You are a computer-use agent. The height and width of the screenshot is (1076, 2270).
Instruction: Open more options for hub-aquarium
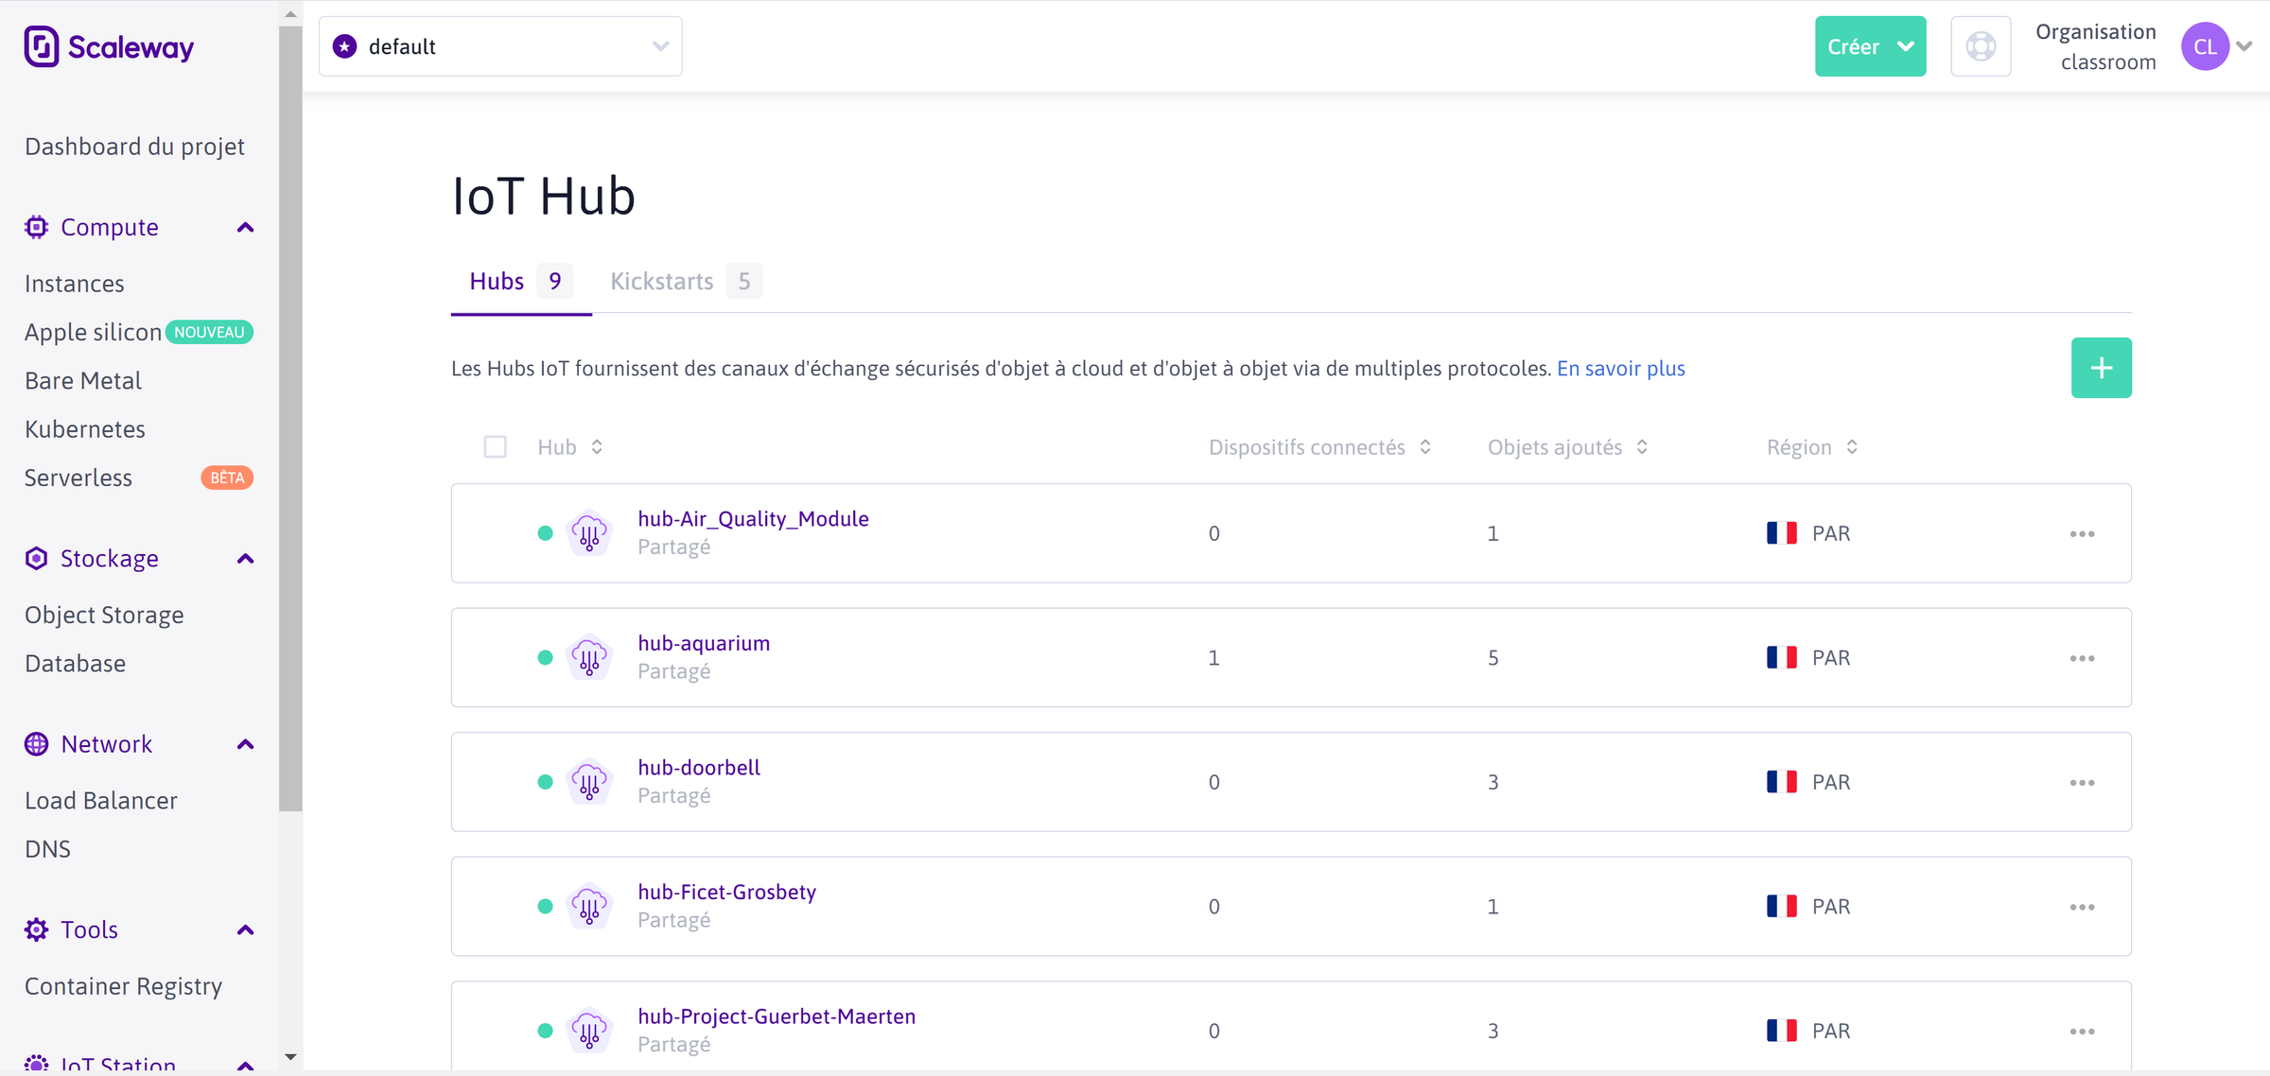(x=2082, y=658)
